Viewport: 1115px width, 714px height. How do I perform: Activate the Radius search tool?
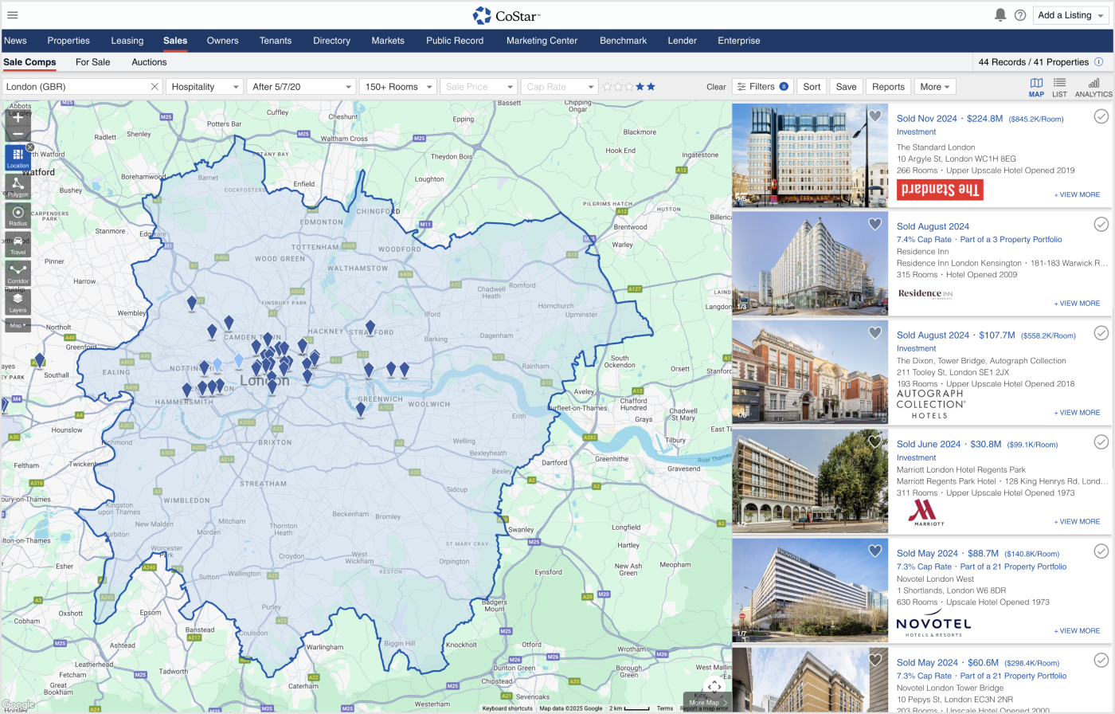18,214
